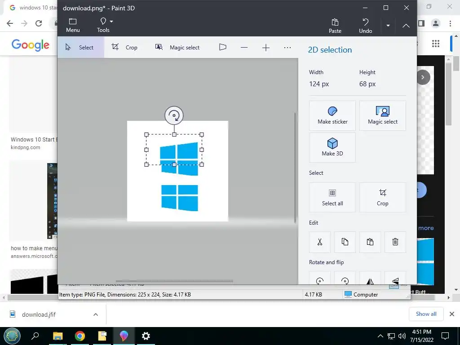Image resolution: width=460 pixels, height=345 pixels.
Task: Click the Google logo in Chrome
Action: pos(30,45)
